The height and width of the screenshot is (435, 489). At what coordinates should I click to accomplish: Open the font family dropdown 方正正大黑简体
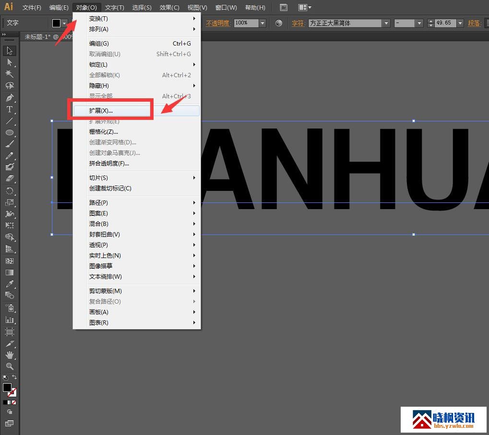(386, 23)
